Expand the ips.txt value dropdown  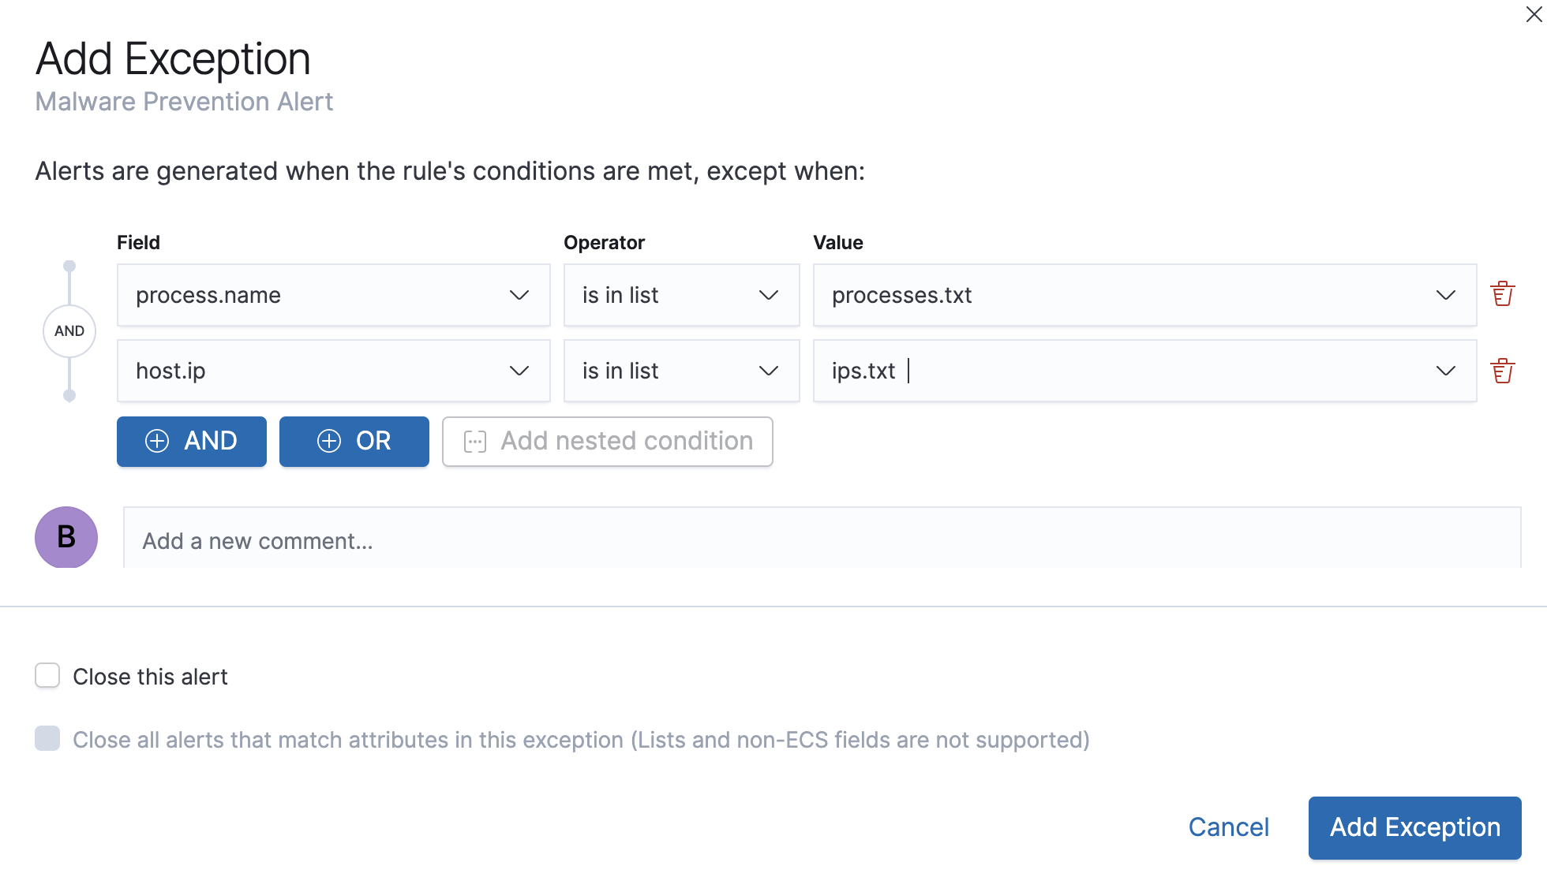click(1445, 371)
